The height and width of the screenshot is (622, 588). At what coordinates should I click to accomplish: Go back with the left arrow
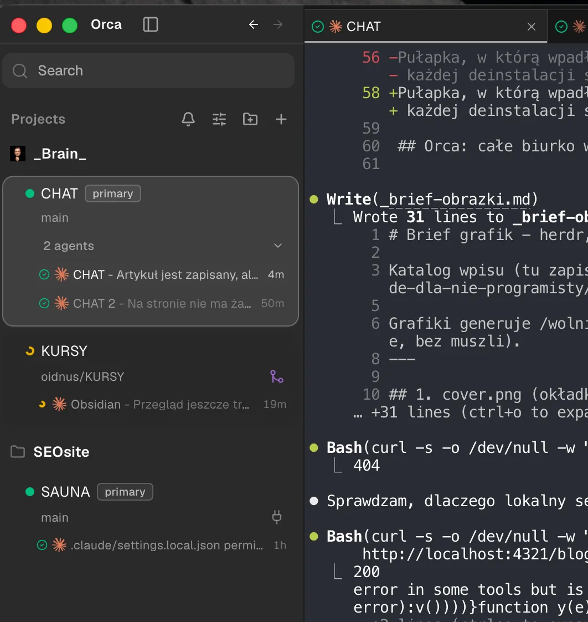(254, 24)
